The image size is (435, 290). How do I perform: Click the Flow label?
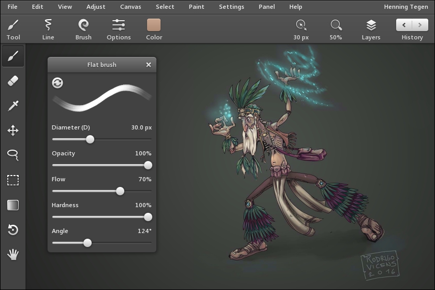pyautogui.click(x=58, y=179)
